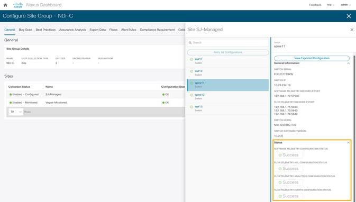Switch to the General tab
The image size is (356, 202).
click(x=10, y=30)
